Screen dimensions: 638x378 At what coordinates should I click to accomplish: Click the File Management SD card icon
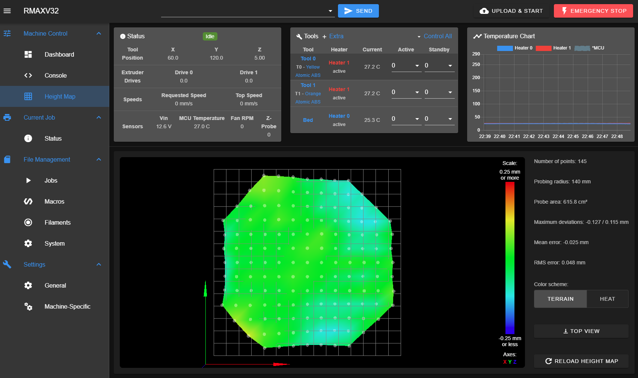7,159
